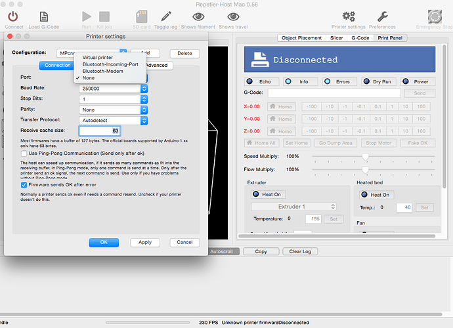Switch to the Advanced tab

(157, 65)
